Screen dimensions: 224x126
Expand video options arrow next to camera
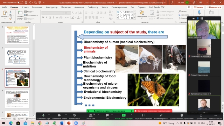tap(66, 115)
